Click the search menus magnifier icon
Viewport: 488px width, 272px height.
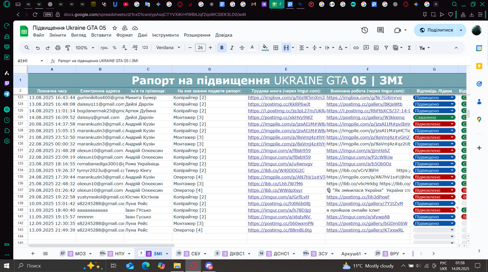pyautogui.click(x=27, y=48)
